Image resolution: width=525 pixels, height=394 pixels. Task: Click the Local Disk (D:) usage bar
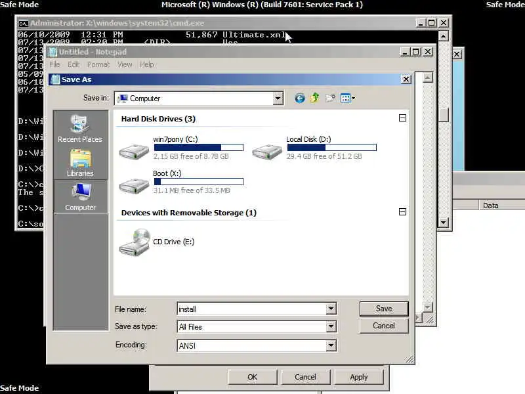click(x=332, y=147)
